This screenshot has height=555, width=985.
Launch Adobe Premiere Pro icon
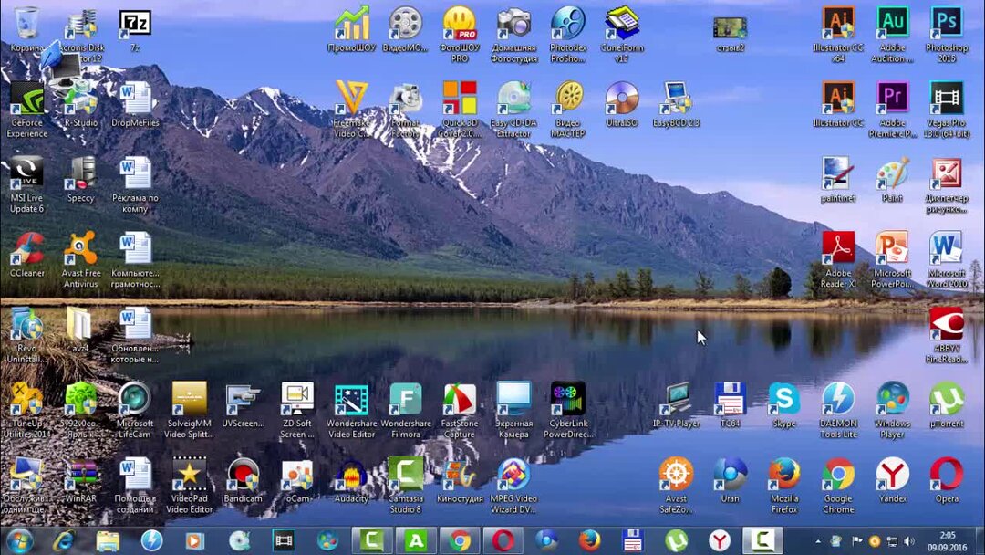click(x=892, y=110)
